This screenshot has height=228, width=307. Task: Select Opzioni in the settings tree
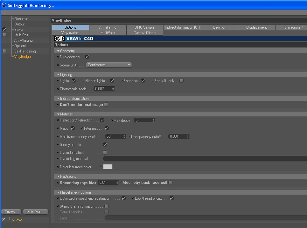[20, 46]
